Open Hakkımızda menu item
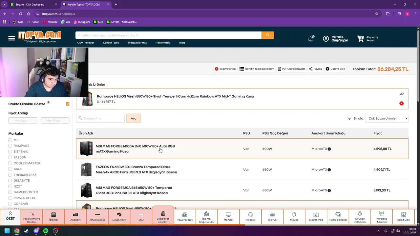This screenshot has width=420, height=236. [163, 43]
